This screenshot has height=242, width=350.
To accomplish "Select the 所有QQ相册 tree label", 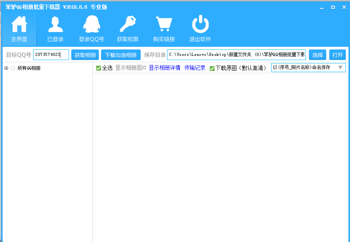I will (29, 68).
